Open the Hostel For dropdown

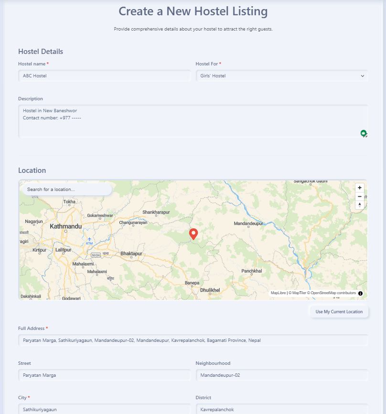[282, 75]
